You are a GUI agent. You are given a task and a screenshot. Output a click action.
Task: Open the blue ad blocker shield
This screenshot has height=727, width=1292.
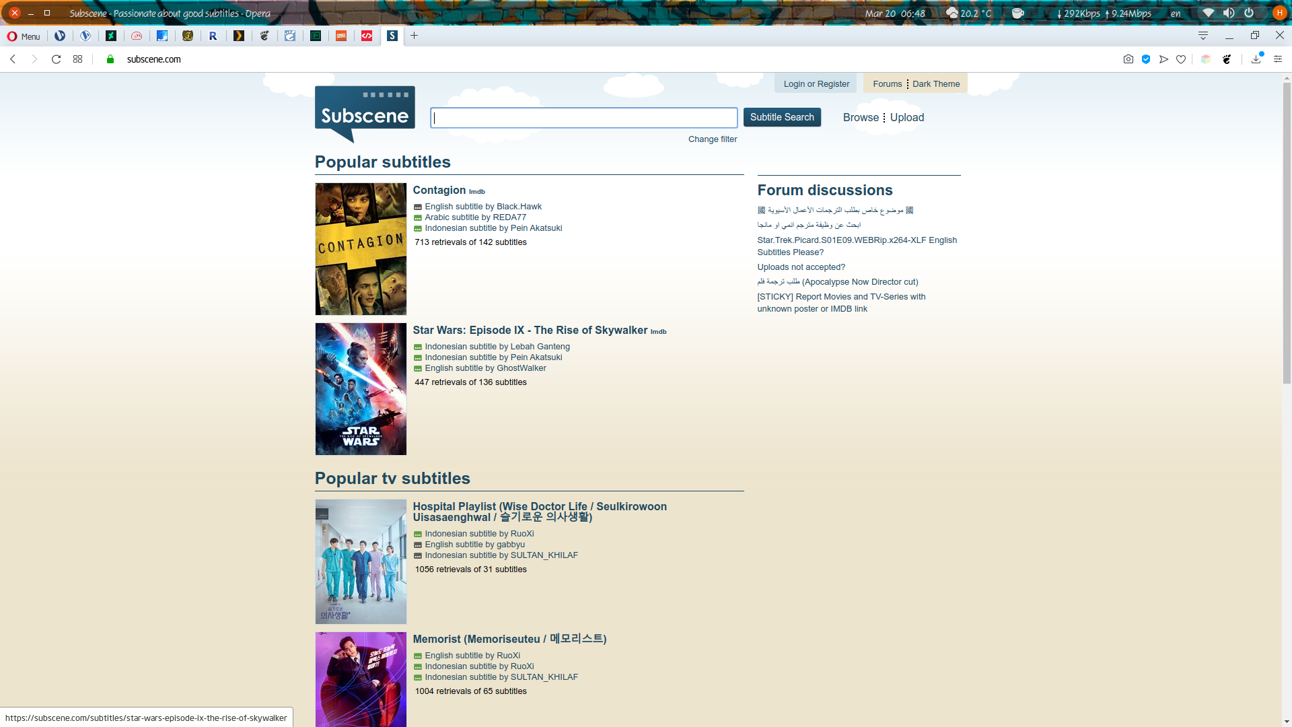(x=1146, y=59)
